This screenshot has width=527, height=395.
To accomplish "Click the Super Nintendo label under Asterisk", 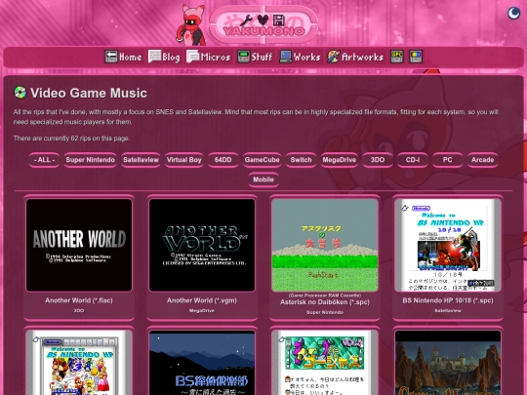I will click(325, 312).
